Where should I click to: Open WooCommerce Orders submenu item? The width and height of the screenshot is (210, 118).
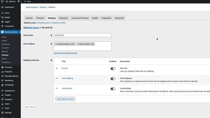click(4, 41)
